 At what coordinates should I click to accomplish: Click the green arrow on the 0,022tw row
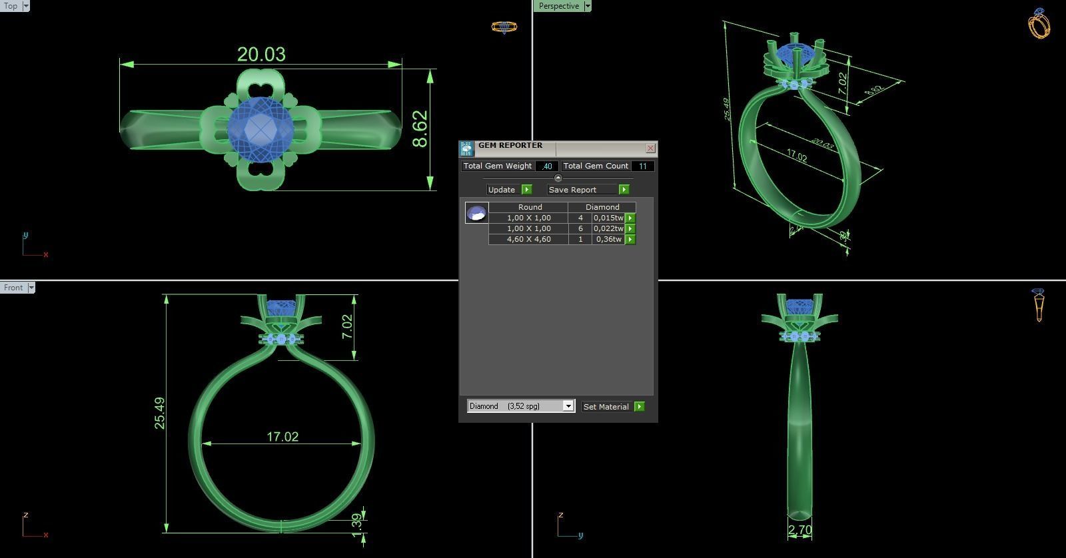(x=630, y=228)
